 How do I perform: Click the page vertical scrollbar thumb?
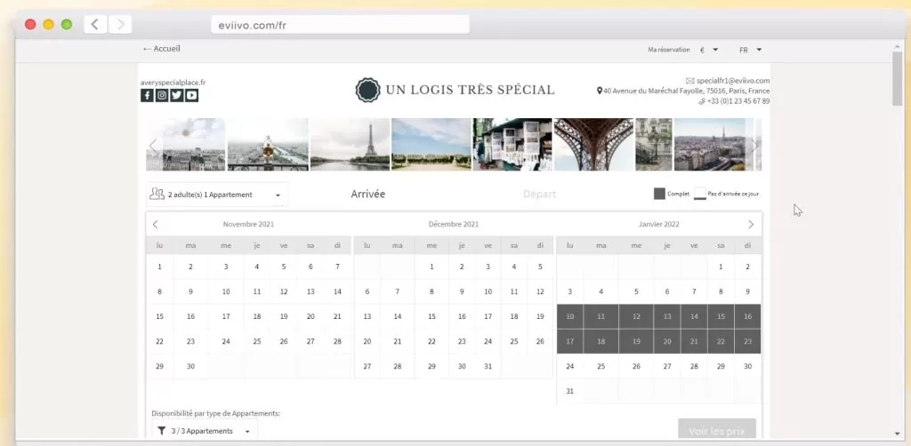click(x=898, y=78)
